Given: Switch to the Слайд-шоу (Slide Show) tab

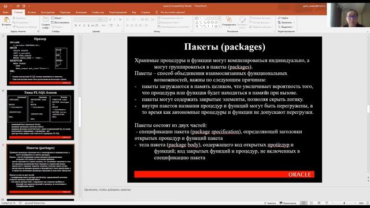Looking at the screenshot, I should [98, 12].
